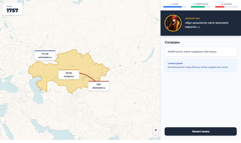This screenshot has width=241, height=143.
Task: Open the Абылай хан portrait
Action: 173,23
